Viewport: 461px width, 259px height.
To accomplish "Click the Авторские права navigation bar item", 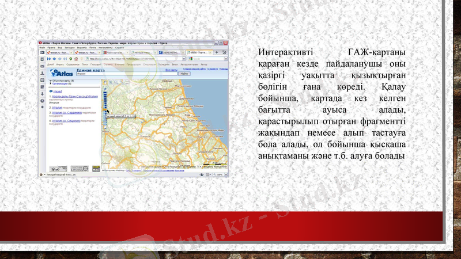I will (x=190, y=64).
